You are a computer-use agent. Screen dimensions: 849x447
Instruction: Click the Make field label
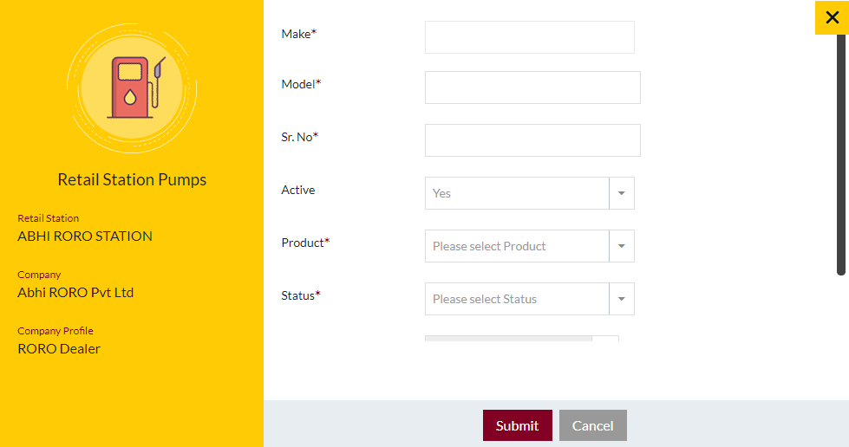pyautogui.click(x=299, y=34)
